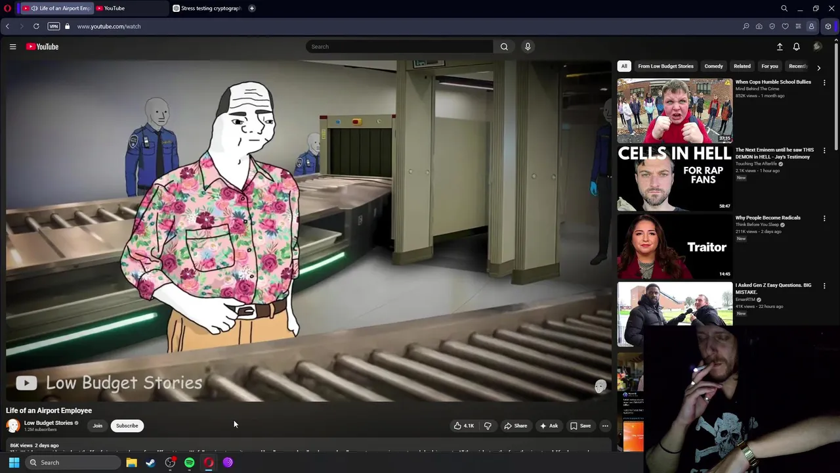Click the Low Budget Stories channel avatar
Viewport: 840px width, 473px height.
tap(13, 426)
